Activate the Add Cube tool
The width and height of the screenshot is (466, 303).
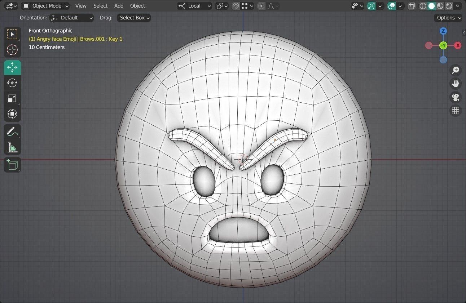tap(12, 165)
